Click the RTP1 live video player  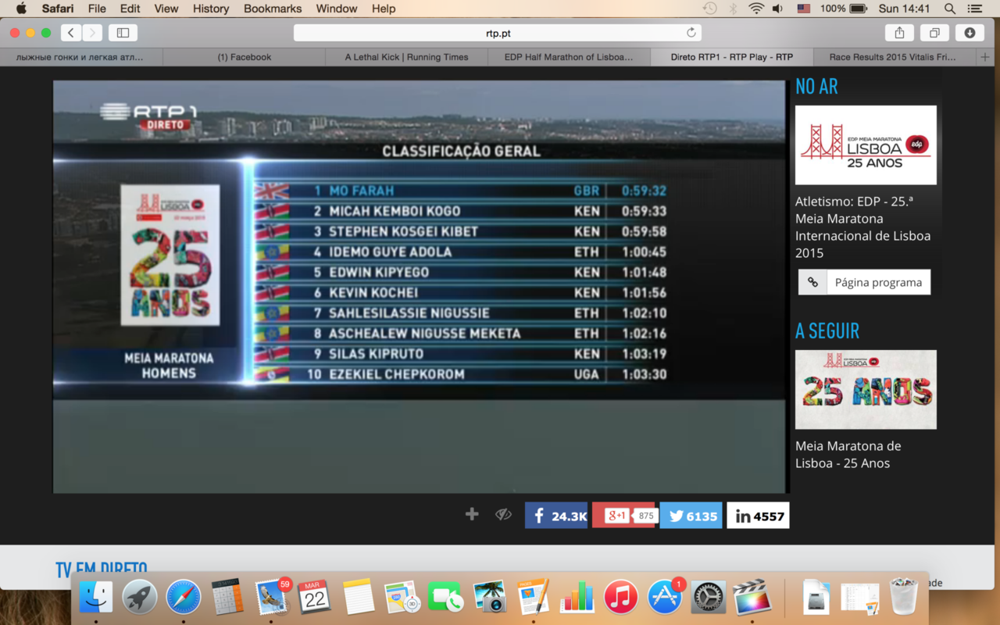click(420, 287)
